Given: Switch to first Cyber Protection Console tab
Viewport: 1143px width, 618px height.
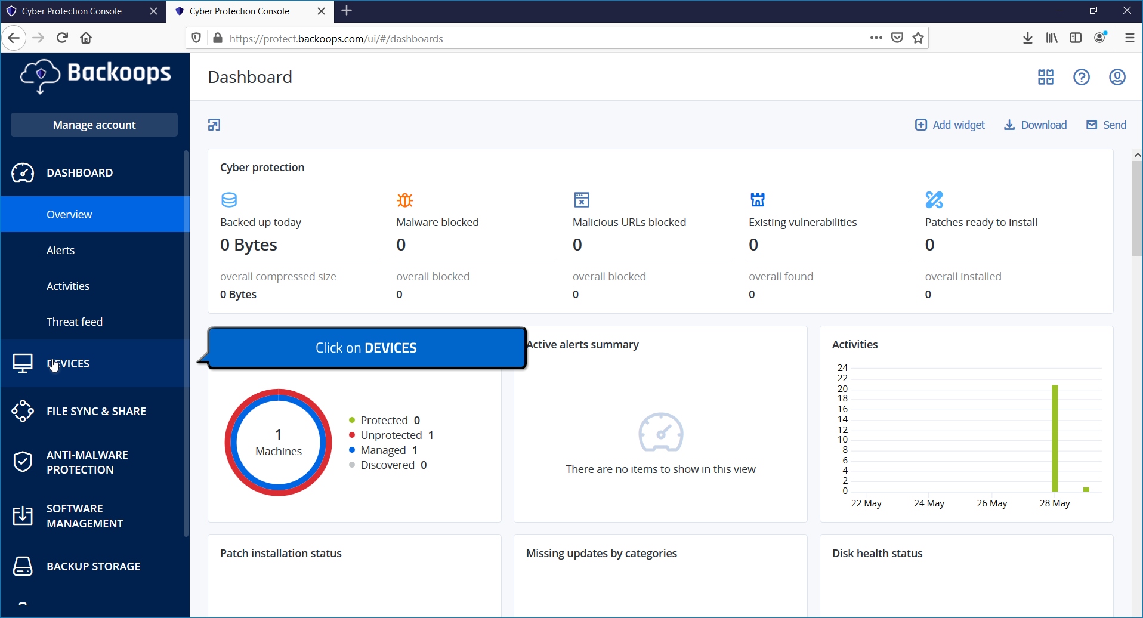Looking at the screenshot, I should 72,11.
